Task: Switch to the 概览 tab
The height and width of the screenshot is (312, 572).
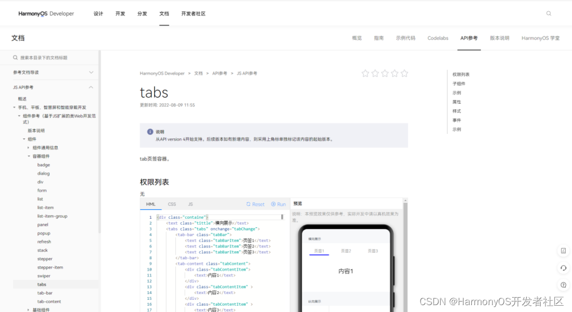Action: point(357,38)
